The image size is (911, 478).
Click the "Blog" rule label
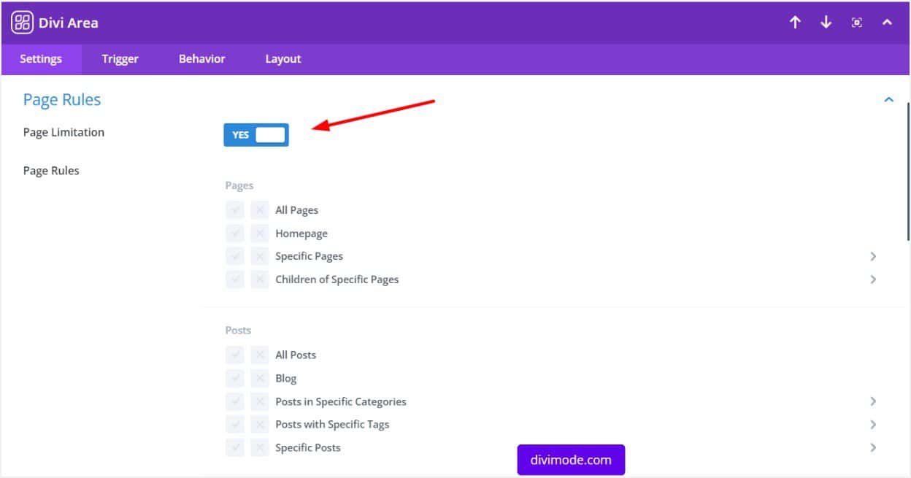[286, 379]
